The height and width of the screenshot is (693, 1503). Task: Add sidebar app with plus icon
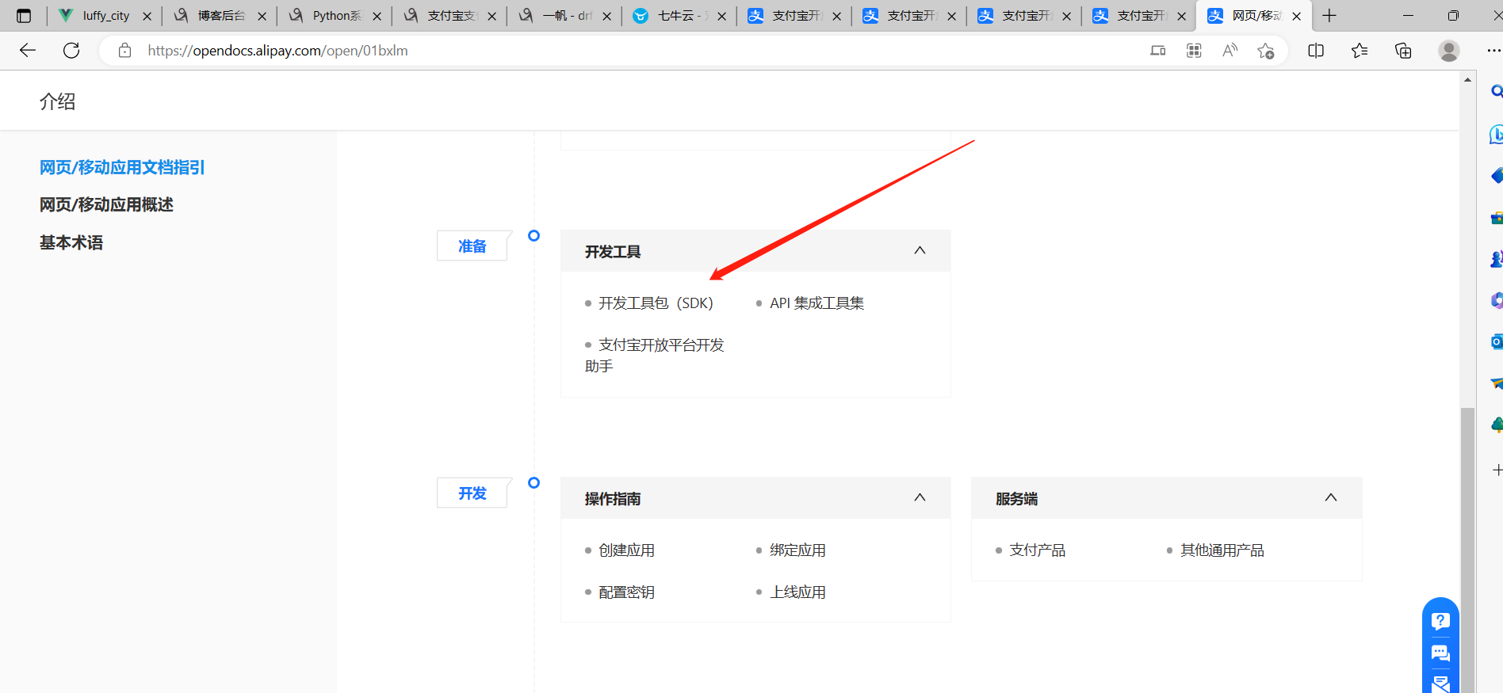(x=1497, y=470)
